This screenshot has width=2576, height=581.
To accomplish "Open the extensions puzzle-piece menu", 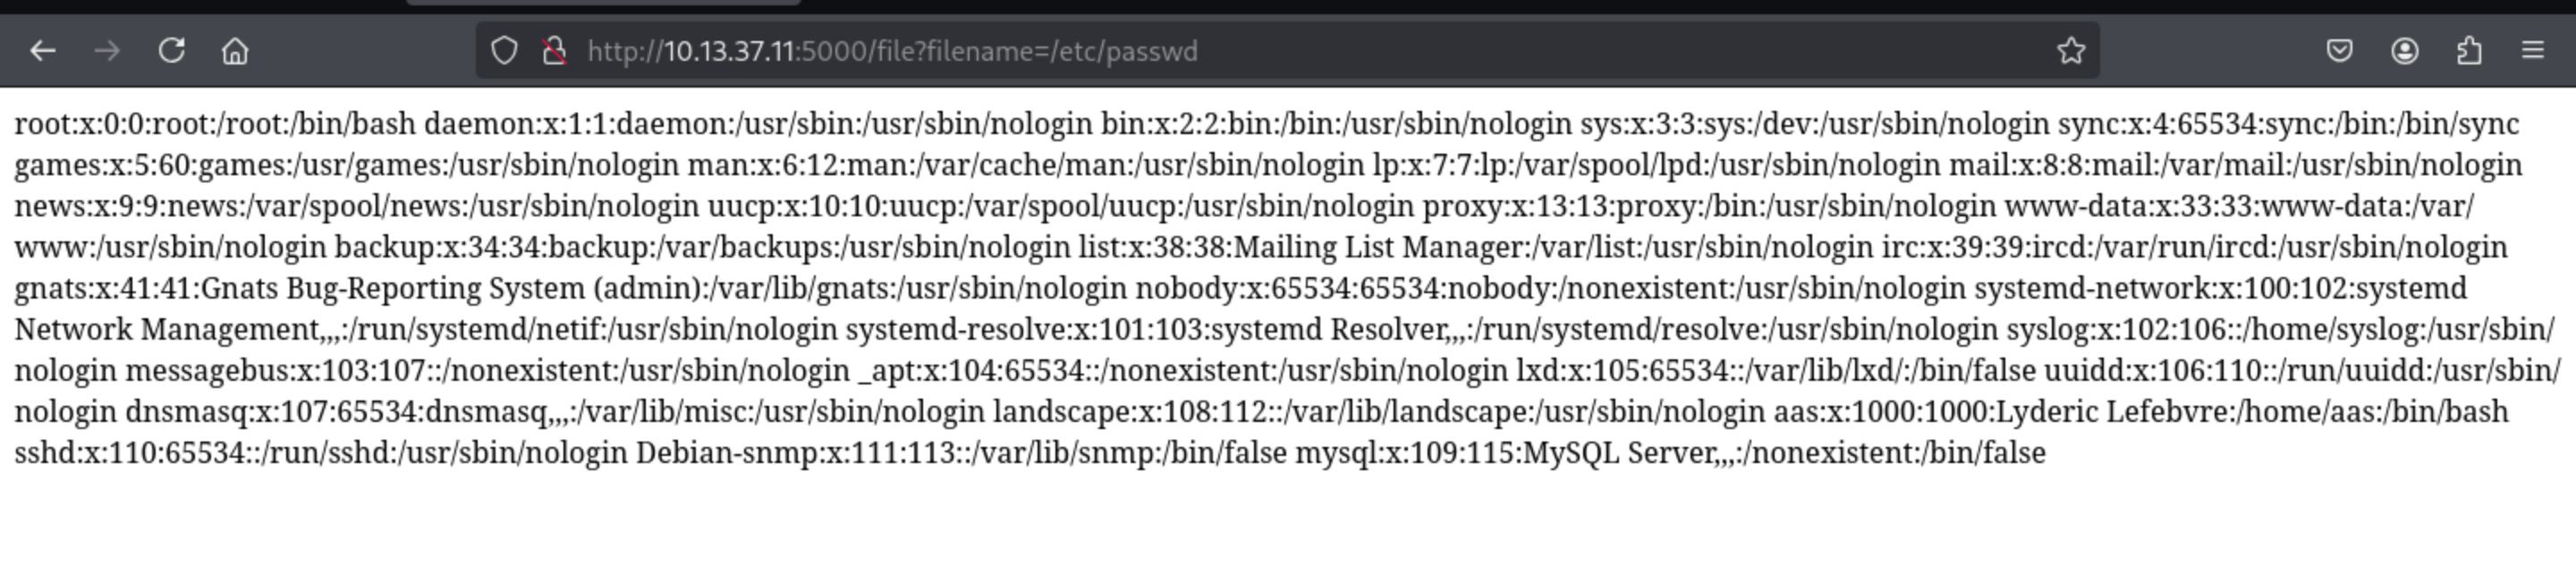I will click(x=2468, y=50).
